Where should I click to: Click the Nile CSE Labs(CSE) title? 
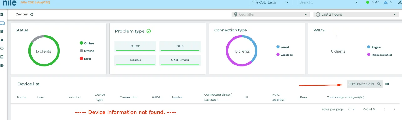pos(35,2)
